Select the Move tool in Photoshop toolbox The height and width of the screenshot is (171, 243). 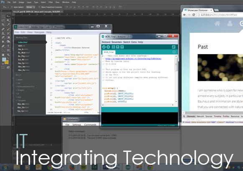8,16
